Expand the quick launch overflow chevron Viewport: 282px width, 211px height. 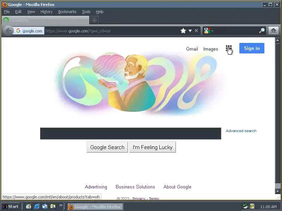pyautogui.click(x=61, y=205)
